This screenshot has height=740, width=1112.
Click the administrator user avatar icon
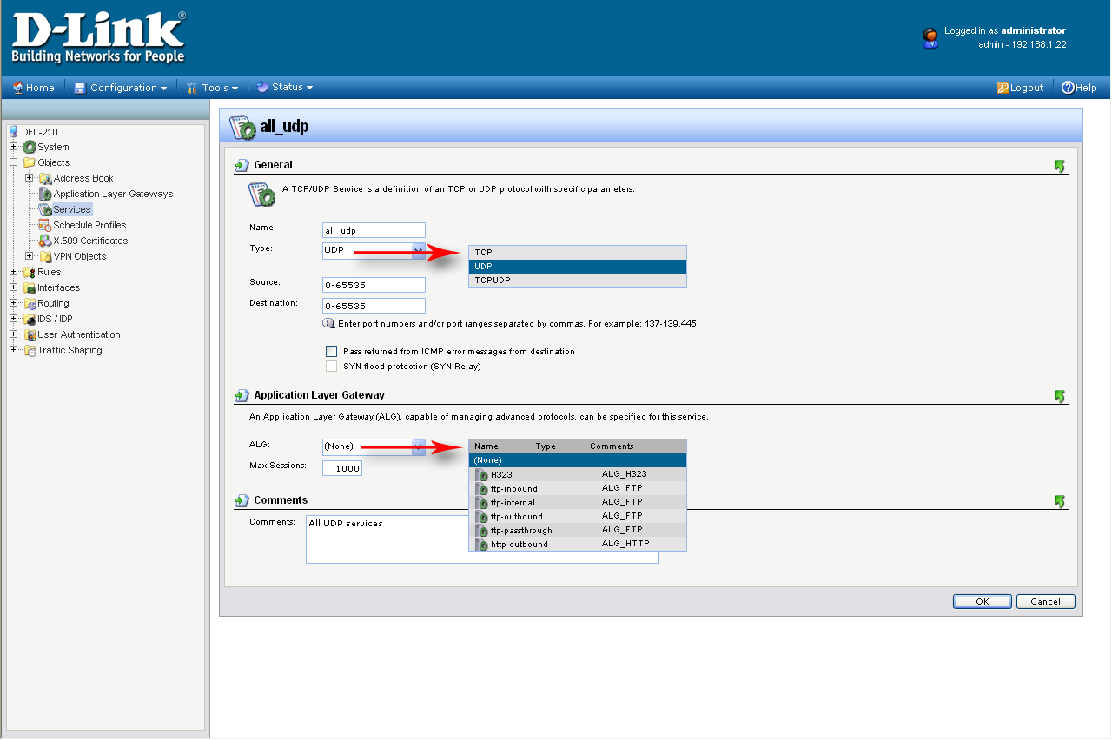tap(930, 37)
